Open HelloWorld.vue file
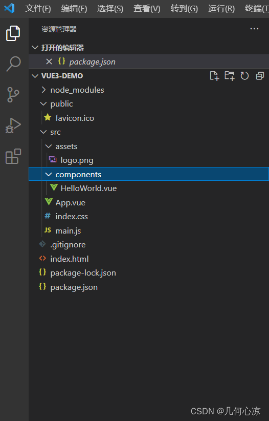 pyautogui.click(x=88, y=188)
